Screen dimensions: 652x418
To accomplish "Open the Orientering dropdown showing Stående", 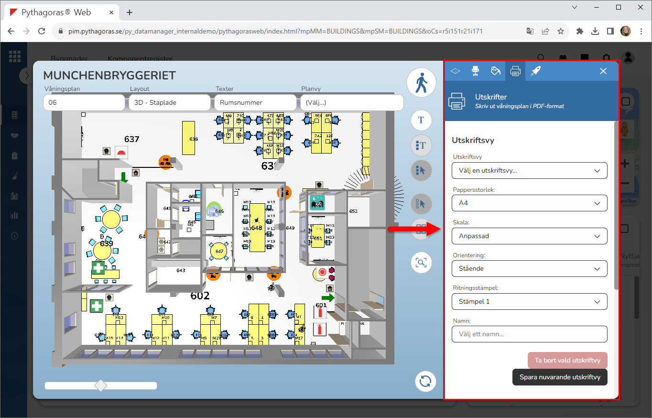I will (529, 269).
